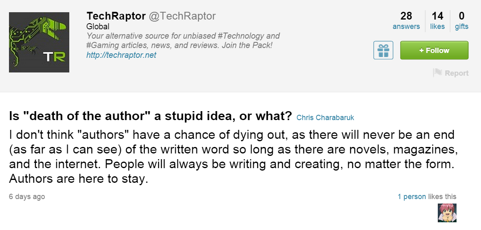Open the TechRaptor dinosaur logo avatar

[39, 42]
